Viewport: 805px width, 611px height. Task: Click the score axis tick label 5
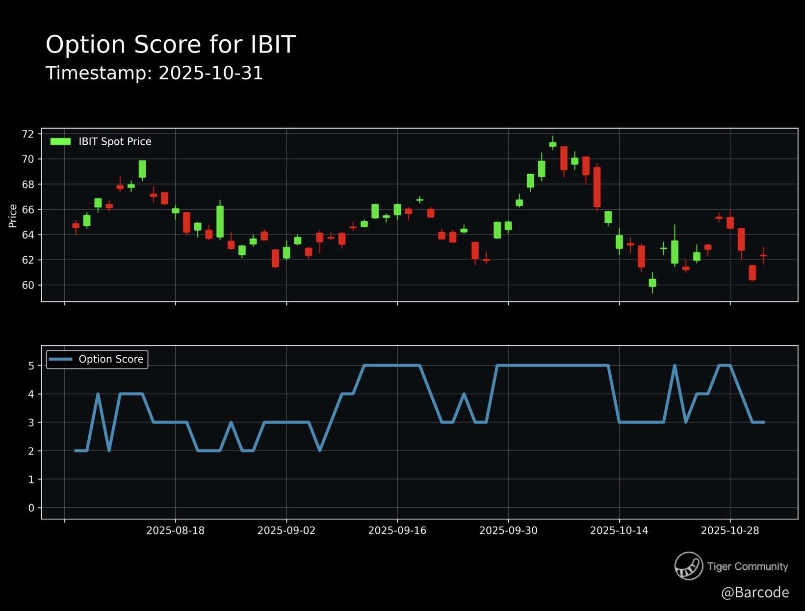click(31, 366)
